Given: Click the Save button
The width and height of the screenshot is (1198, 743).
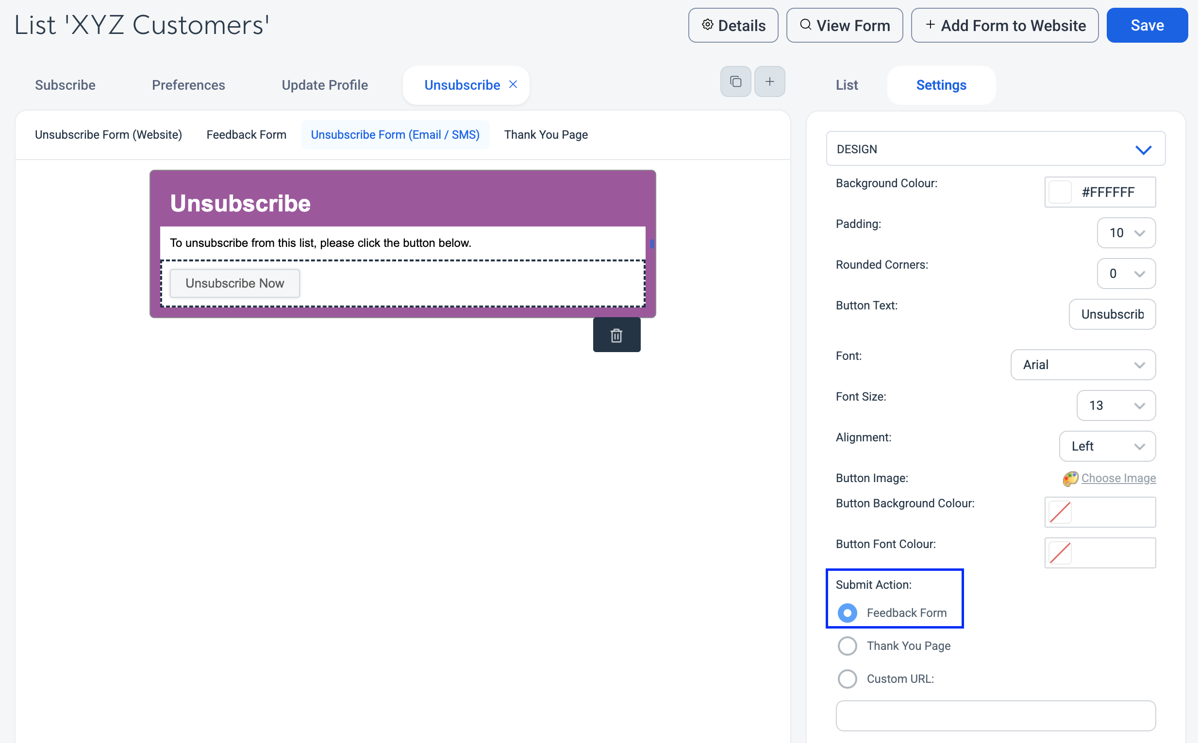Looking at the screenshot, I should tap(1147, 25).
